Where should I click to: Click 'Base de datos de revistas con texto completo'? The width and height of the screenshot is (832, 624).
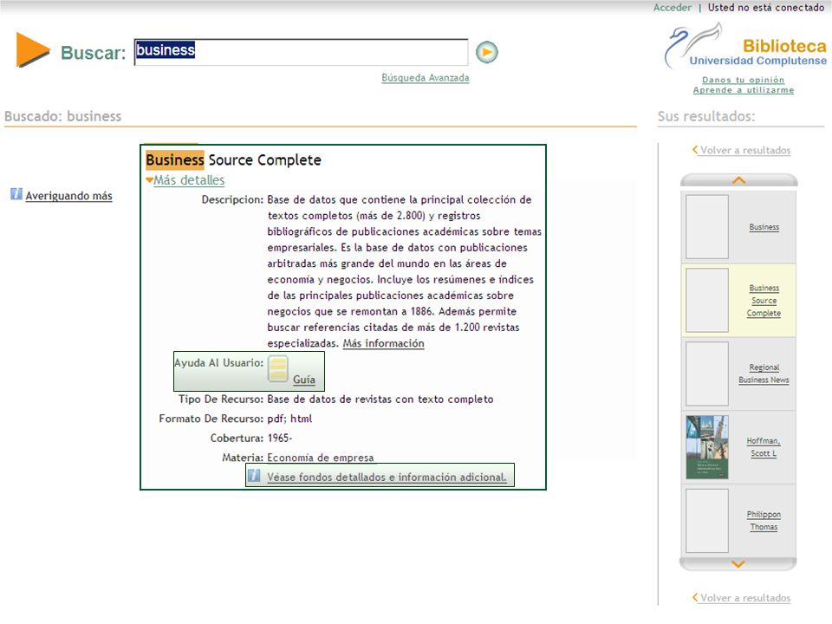coord(380,399)
